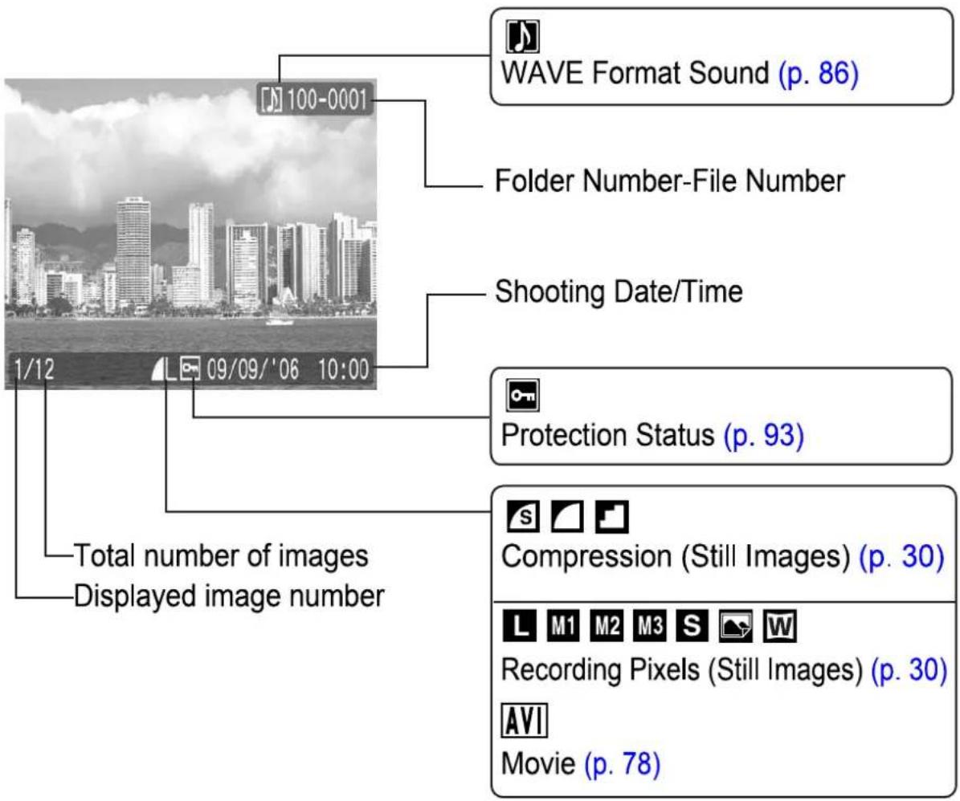Screen dimensions: 960x801
Task: Click the WAVE Format Sound legend icon
Action: pos(522,36)
